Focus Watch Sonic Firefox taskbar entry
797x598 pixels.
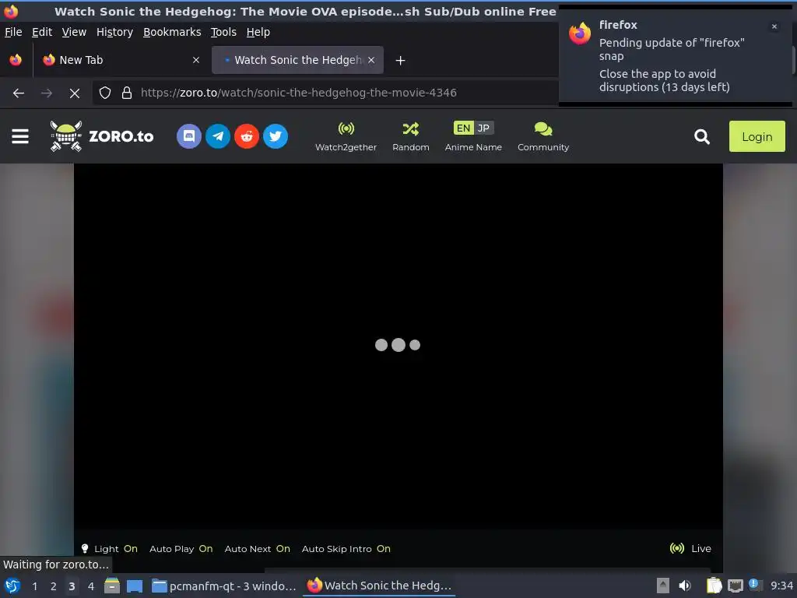[379, 586]
